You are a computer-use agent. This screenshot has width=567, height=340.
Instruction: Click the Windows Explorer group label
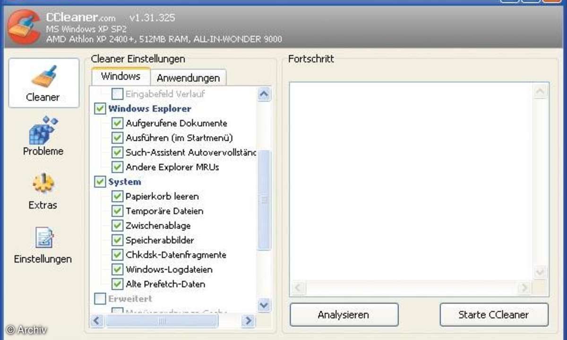[150, 109]
